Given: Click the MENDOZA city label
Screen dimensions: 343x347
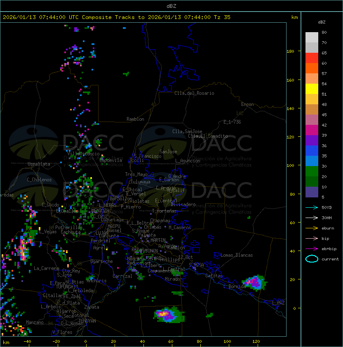Looking at the screenshot, I should (100, 210).
